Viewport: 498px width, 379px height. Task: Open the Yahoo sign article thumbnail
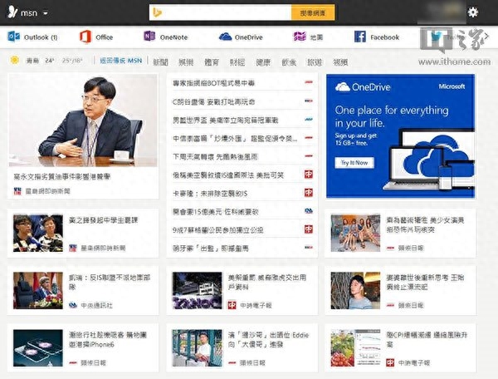[x=198, y=291]
